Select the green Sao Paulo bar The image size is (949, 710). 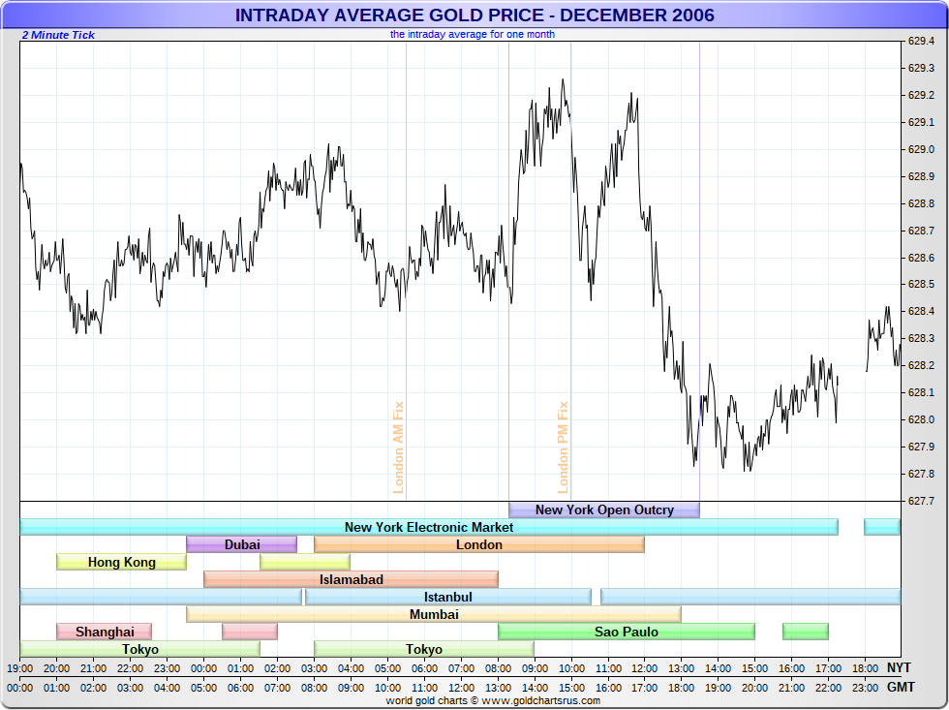[626, 632]
